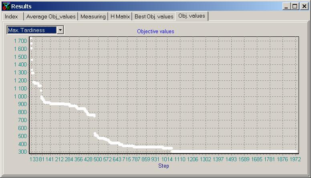Click the 1781 step axis label
This screenshot has width=311, height=178.
click(269, 159)
